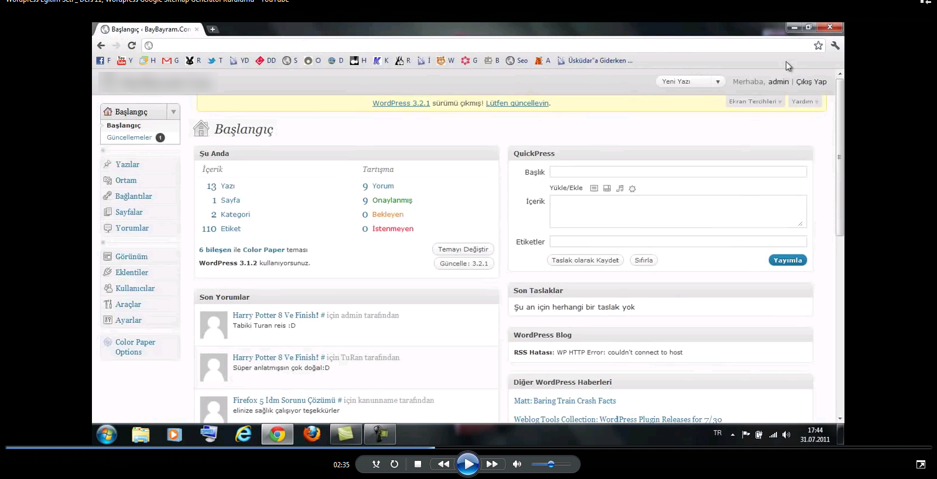The height and width of the screenshot is (479, 937).
Task: Open the Sayfalar menu
Action: (x=129, y=212)
